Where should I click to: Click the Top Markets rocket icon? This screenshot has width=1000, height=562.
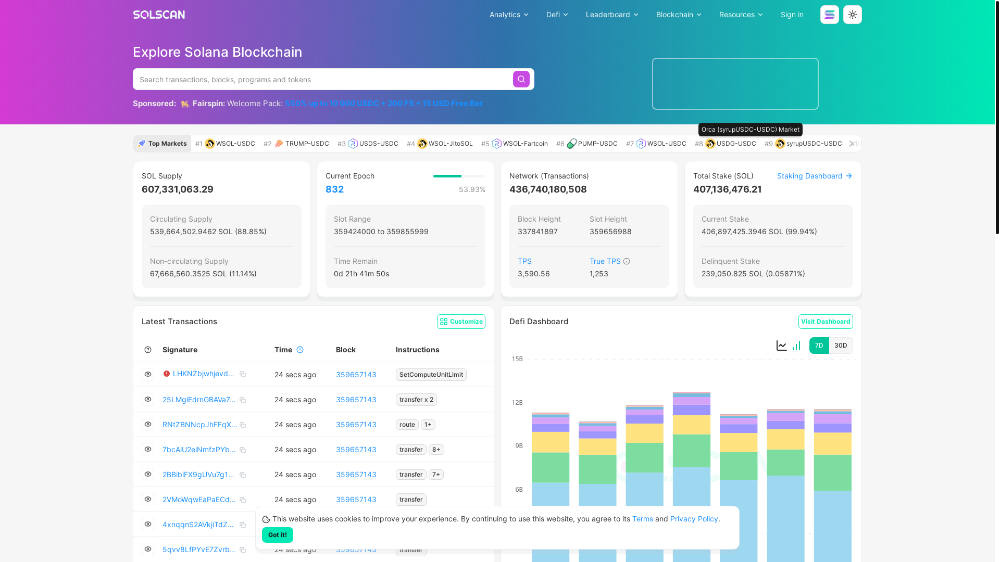click(142, 144)
